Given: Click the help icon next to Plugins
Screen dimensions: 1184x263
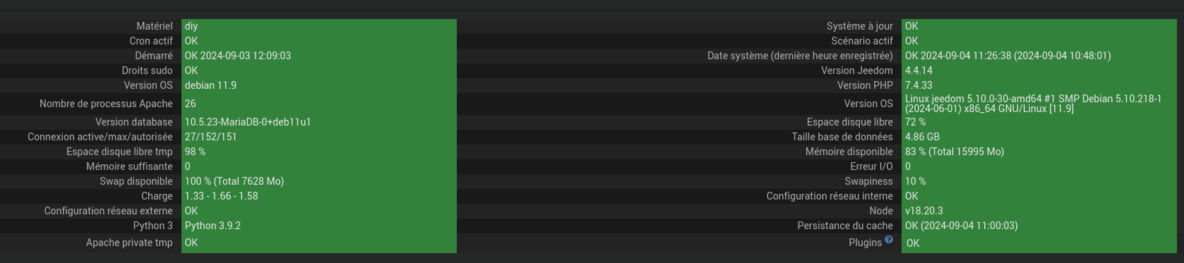Looking at the screenshot, I should click(x=889, y=240).
